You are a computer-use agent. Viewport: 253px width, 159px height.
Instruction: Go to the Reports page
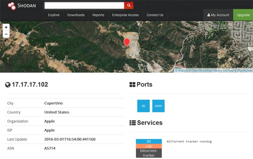pos(98,15)
